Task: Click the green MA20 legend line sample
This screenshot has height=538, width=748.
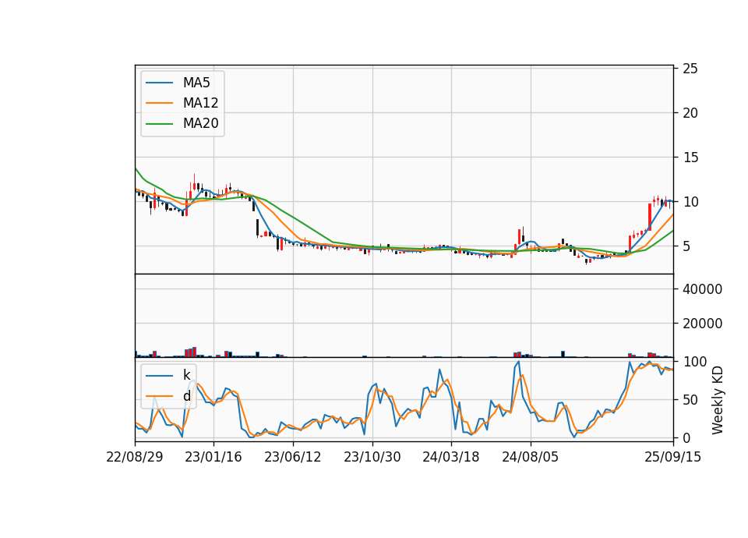Action: coord(159,123)
